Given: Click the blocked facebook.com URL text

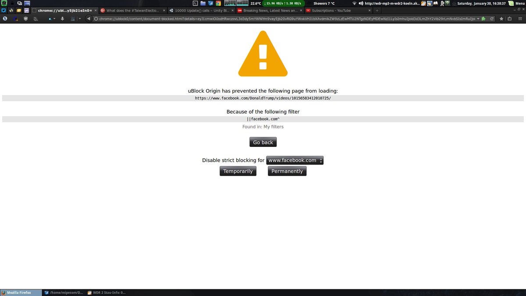Looking at the screenshot, I should (263, 98).
